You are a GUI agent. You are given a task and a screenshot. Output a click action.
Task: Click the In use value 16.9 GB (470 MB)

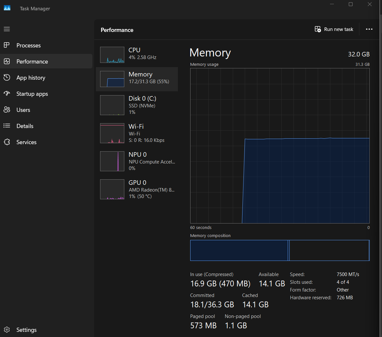[x=220, y=283]
